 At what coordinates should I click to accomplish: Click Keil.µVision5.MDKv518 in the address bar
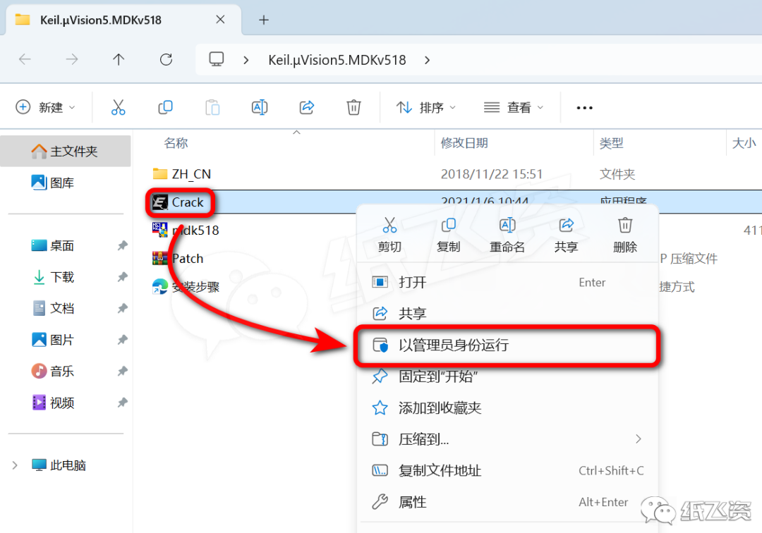337,60
